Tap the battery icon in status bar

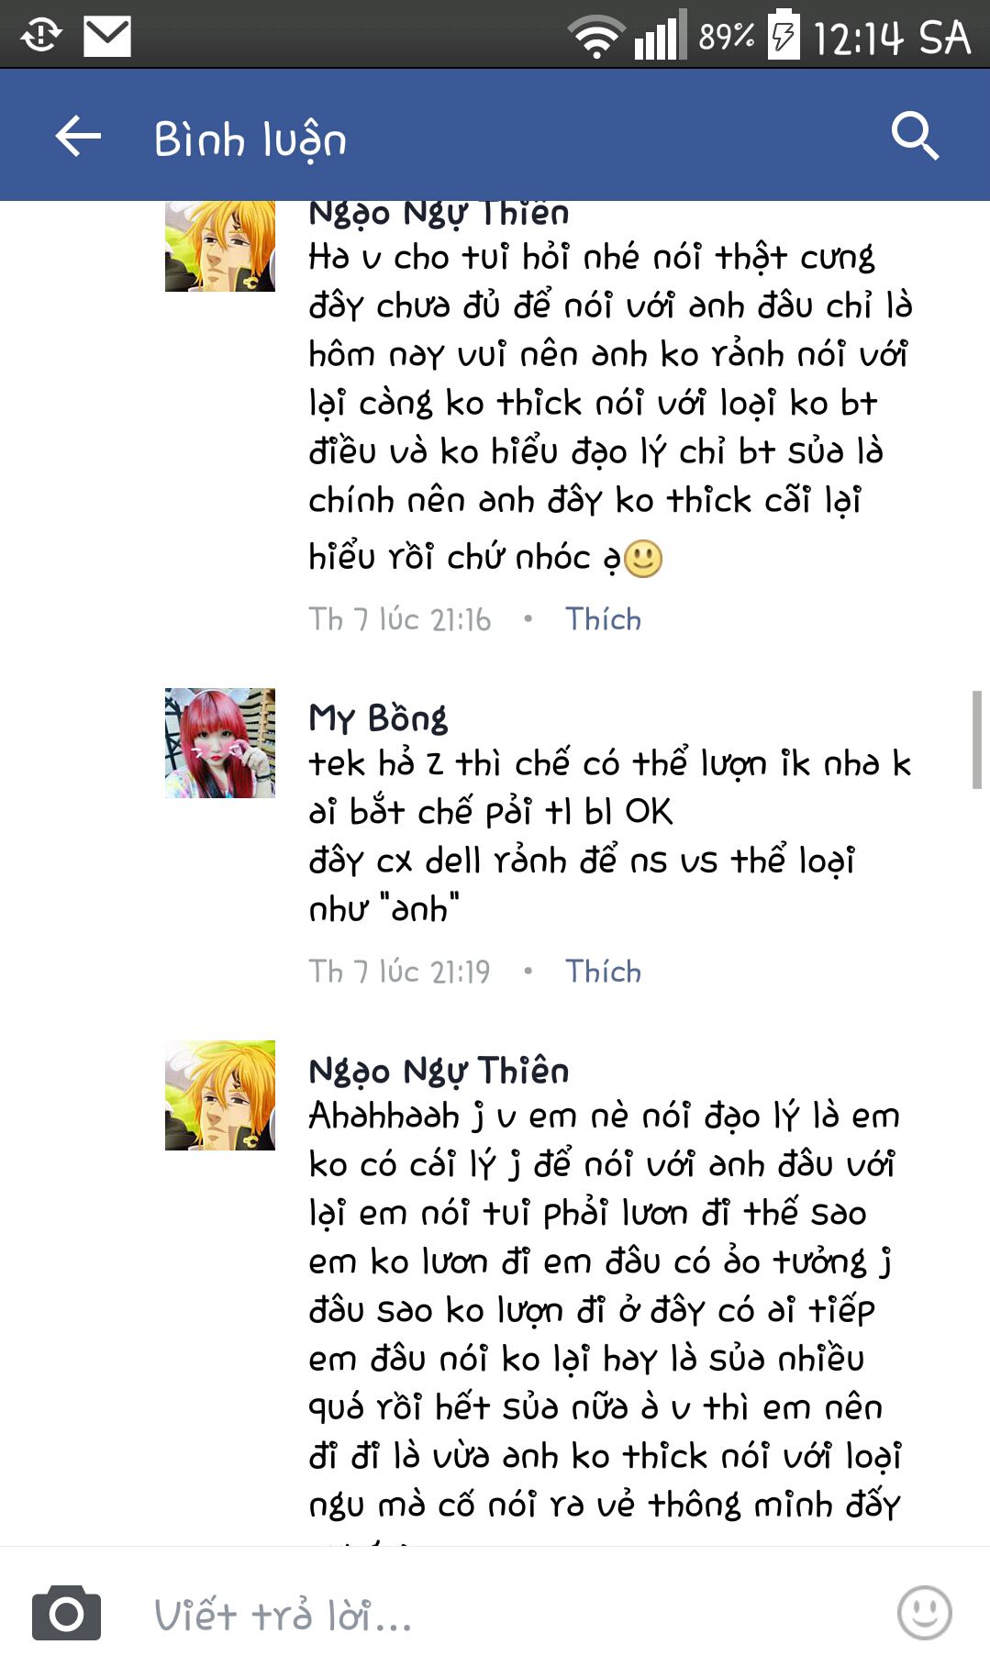783,35
